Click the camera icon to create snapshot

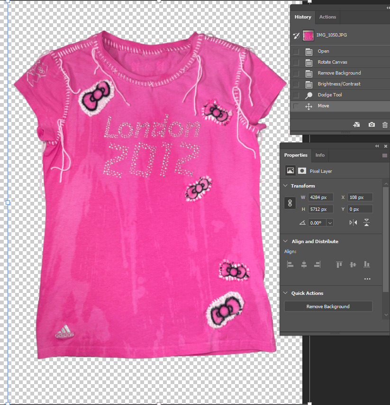(372, 125)
